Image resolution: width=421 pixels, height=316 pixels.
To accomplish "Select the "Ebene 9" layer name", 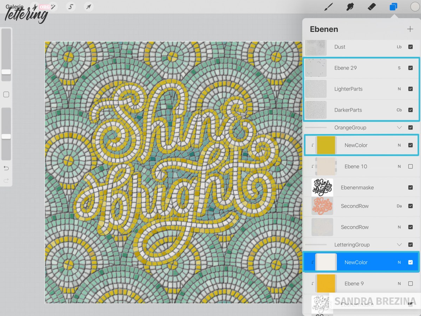I will coord(354,284).
